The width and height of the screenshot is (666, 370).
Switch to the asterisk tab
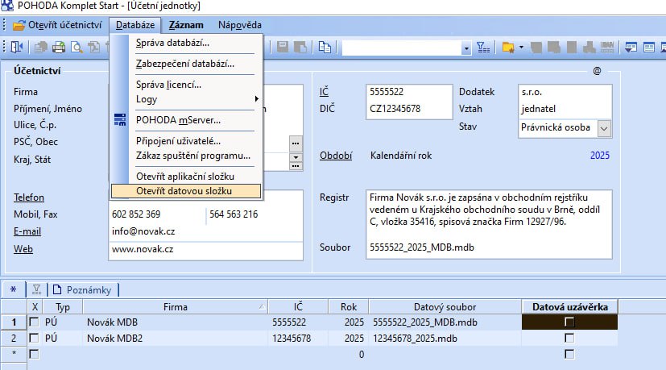(x=13, y=289)
